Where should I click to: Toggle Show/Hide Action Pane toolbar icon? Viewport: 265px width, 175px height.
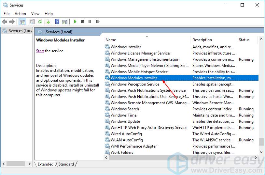click(x=65, y=22)
